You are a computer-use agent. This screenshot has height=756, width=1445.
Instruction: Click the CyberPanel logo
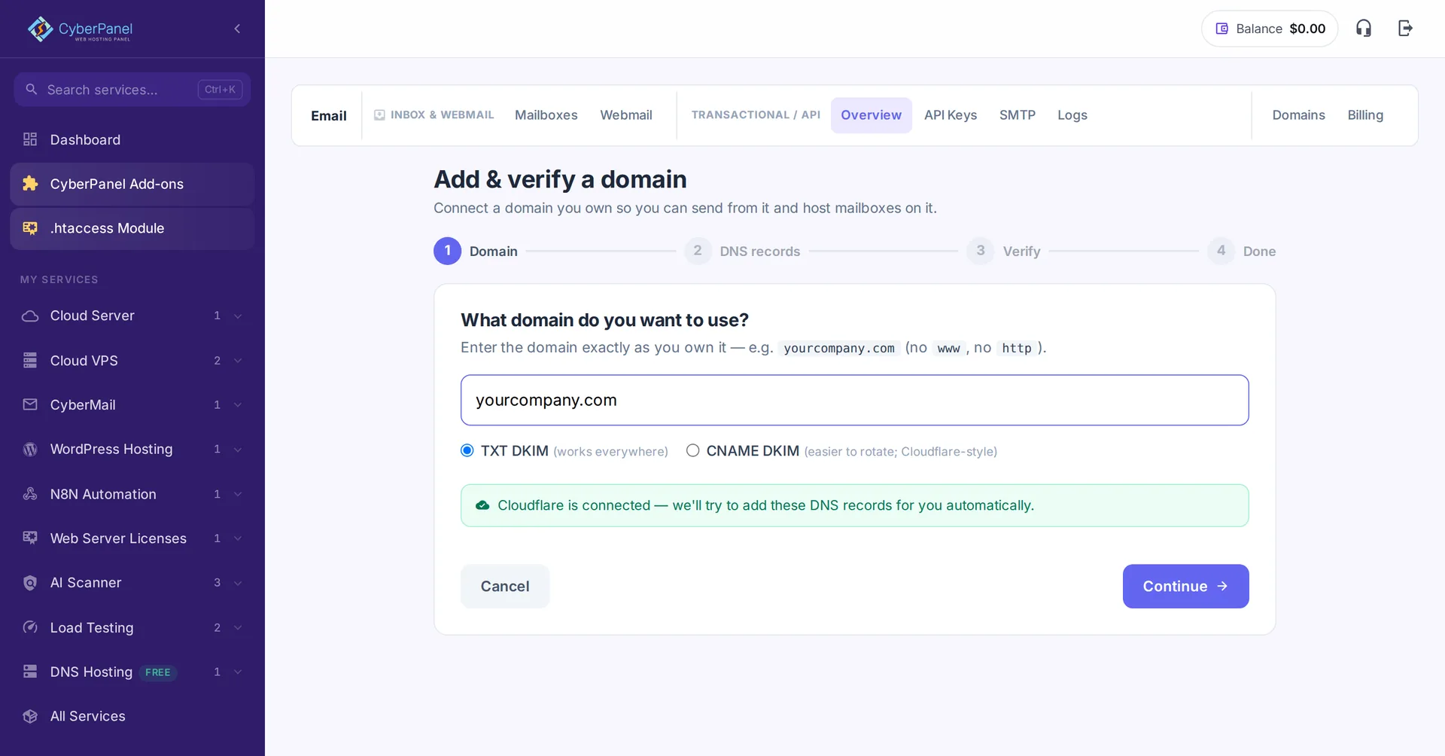(80, 29)
